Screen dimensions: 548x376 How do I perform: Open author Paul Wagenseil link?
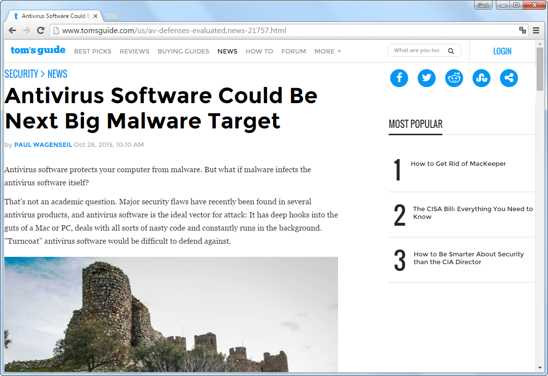tap(43, 144)
